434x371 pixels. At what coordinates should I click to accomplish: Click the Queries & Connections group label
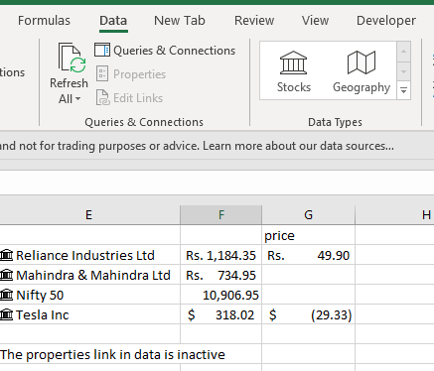tap(144, 122)
